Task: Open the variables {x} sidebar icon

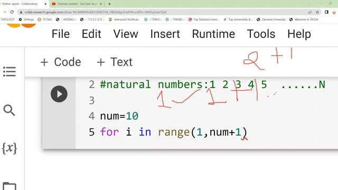Action: coord(10,148)
